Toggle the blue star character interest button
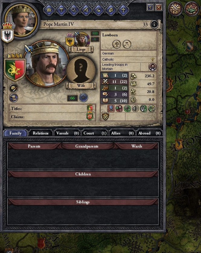201x253 pixels. click(83, 98)
